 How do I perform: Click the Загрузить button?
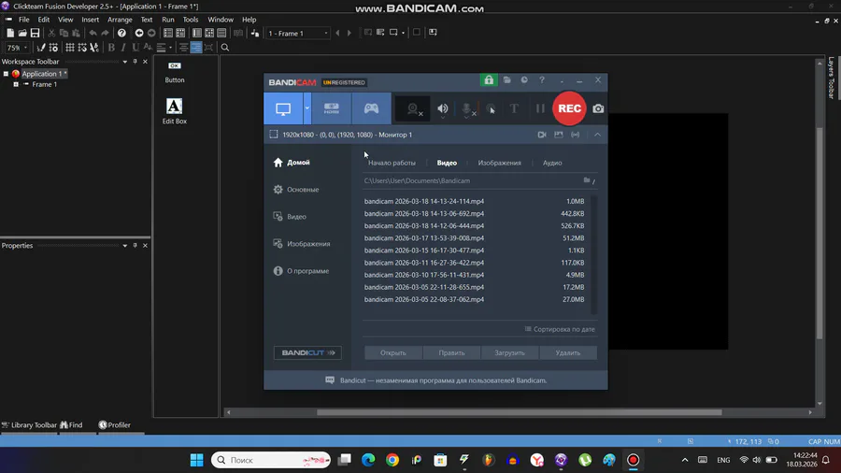pyautogui.click(x=509, y=352)
